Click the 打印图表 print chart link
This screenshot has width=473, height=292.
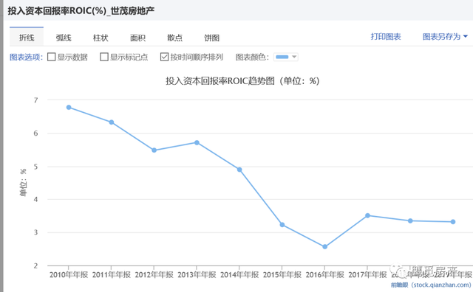(x=386, y=37)
